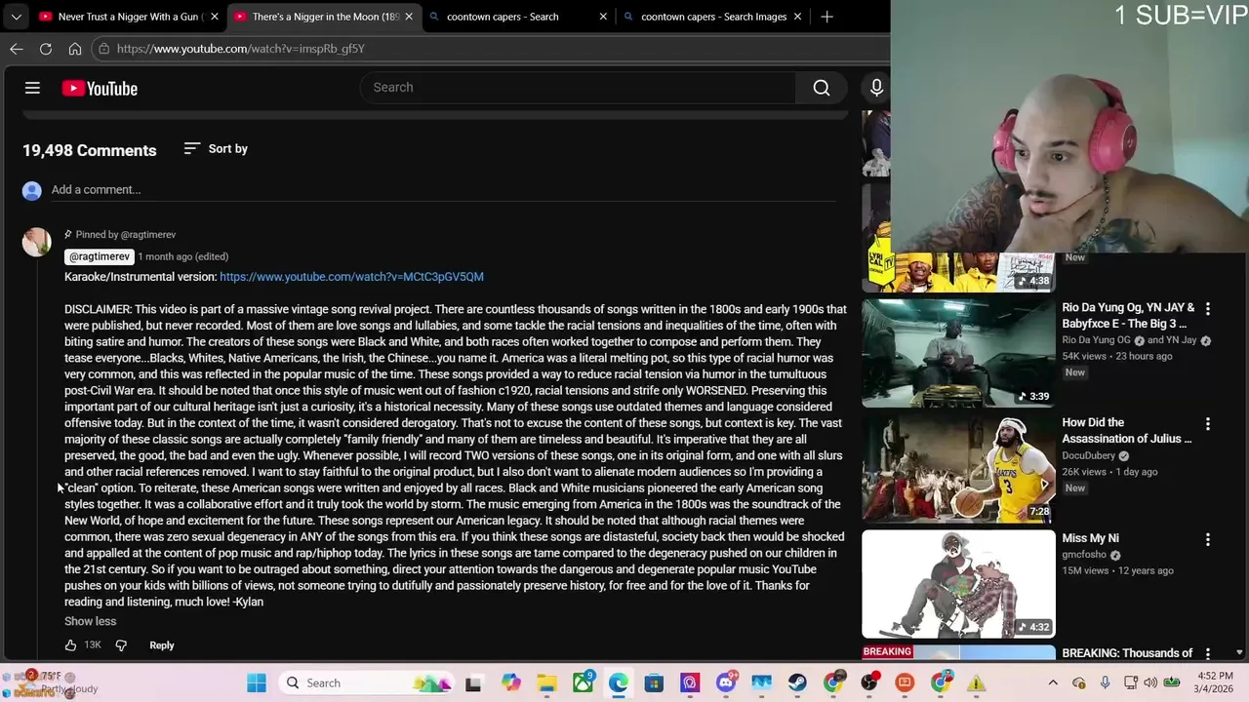Open the weather widget showing 75°F

coord(51,682)
